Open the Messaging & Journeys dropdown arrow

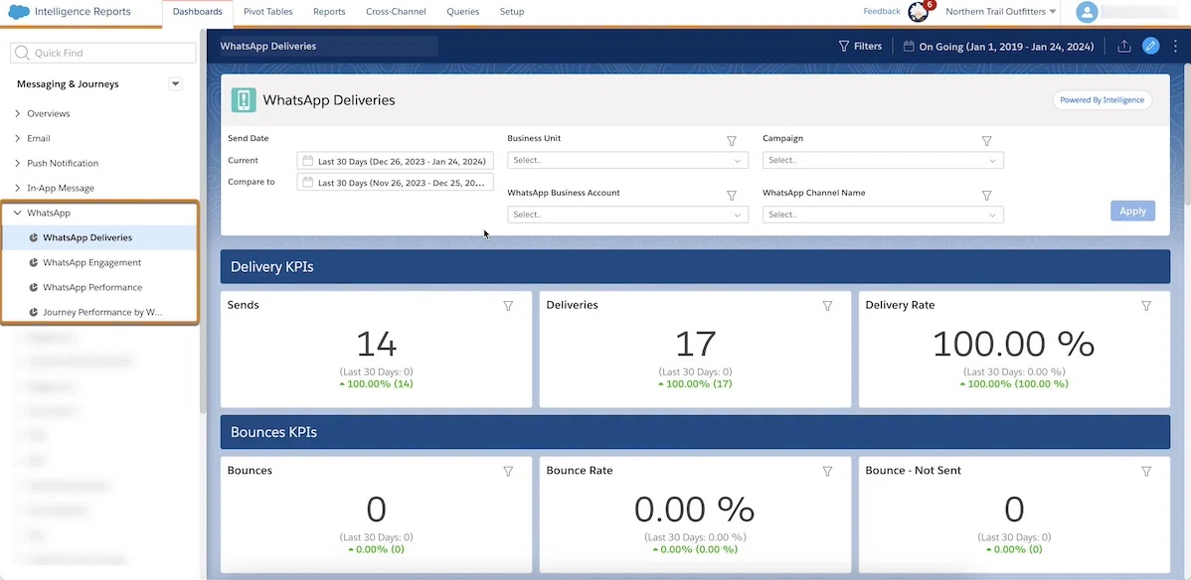tap(175, 84)
